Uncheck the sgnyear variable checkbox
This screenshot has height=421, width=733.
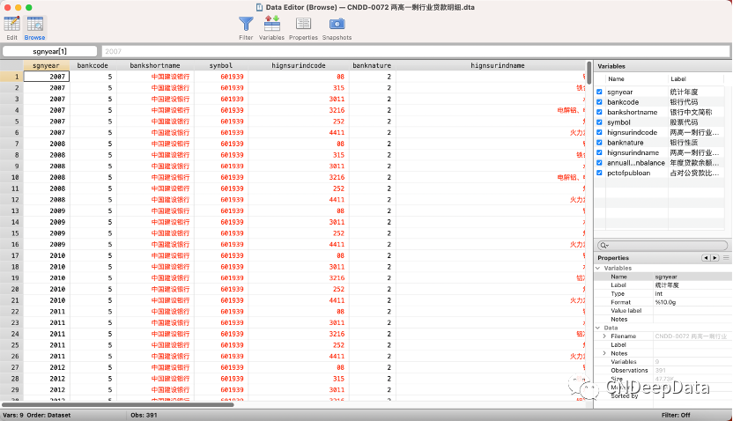(599, 92)
